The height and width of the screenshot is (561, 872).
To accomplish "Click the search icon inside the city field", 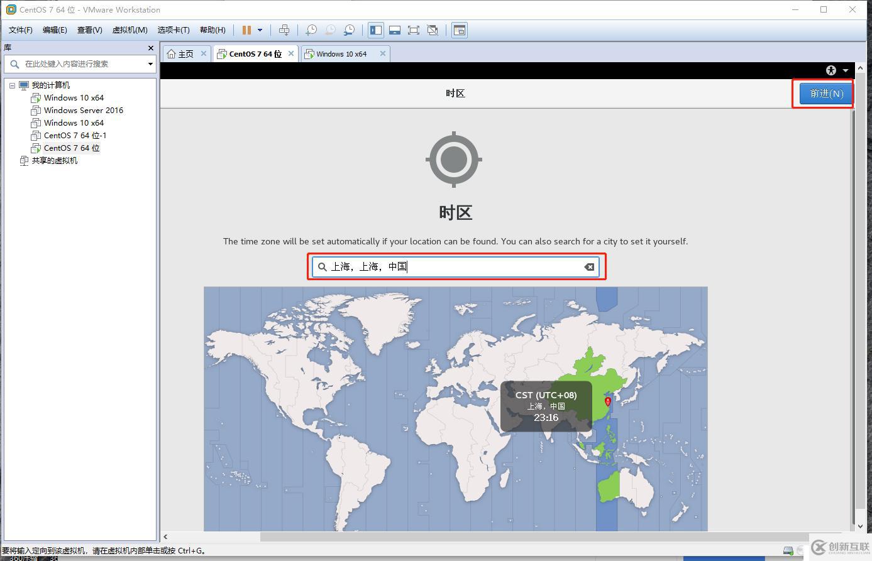I will pos(322,267).
